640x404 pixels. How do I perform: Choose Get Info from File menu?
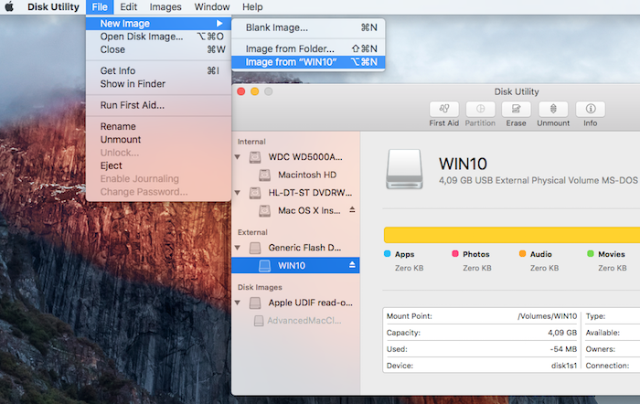pos(118,70)
